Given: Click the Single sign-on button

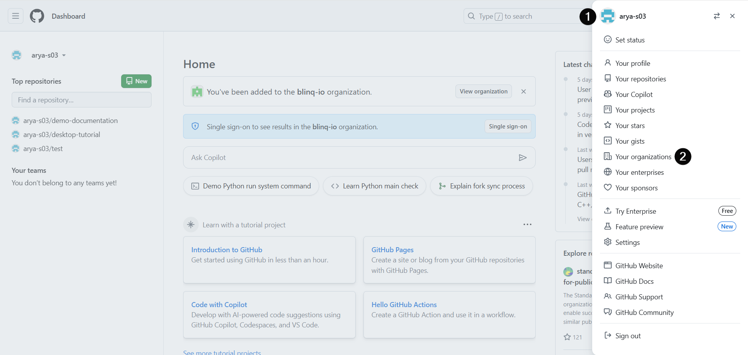Looking at the screenshot, I should [508, 126].
